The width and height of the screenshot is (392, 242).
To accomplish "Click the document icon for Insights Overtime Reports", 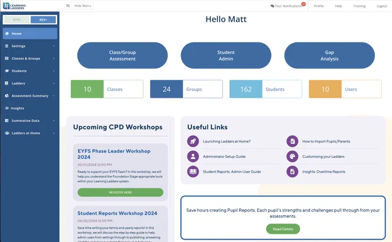I will (292, 171).
